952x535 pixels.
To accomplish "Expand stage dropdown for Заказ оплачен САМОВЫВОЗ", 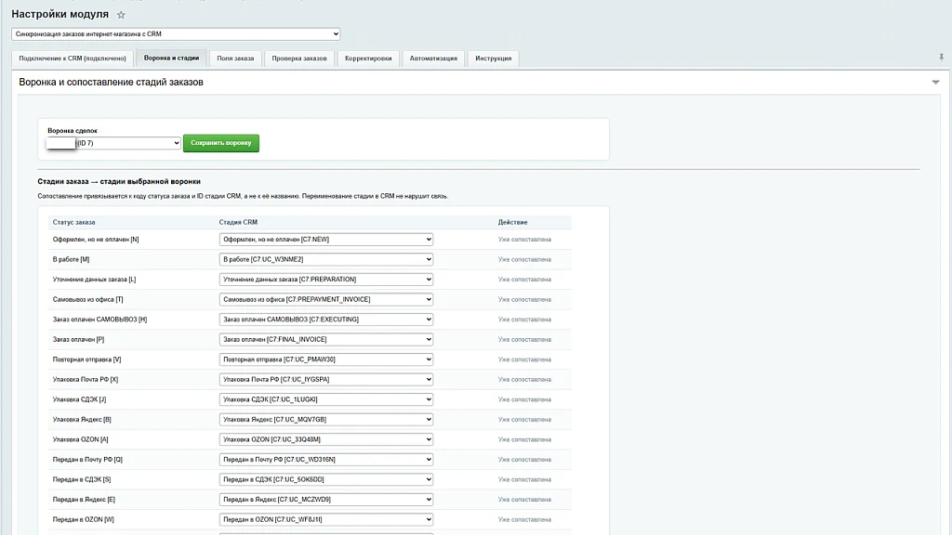I will point(326,320).
